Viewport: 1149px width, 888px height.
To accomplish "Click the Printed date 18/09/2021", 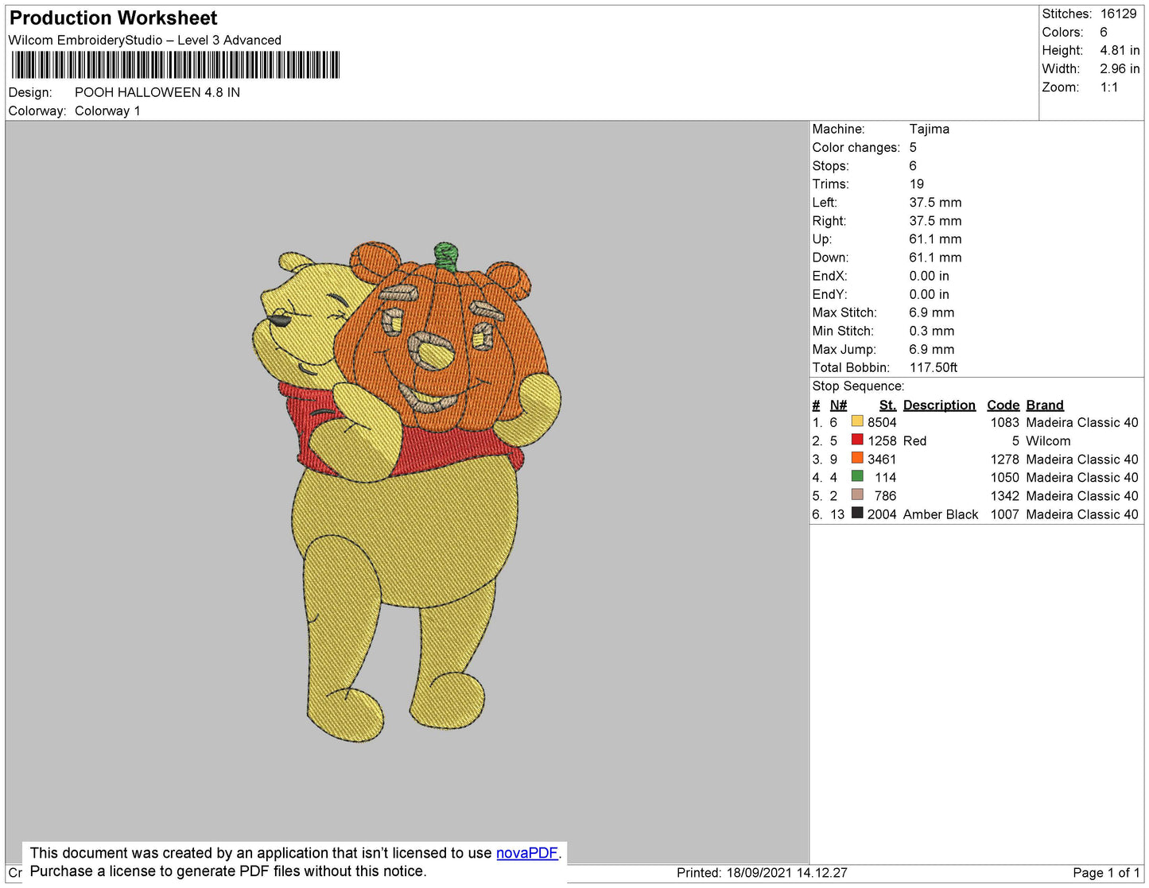I will pos(759,873).
